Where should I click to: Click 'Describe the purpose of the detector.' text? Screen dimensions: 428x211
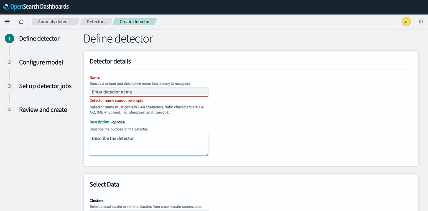click(x=119, y=129)
